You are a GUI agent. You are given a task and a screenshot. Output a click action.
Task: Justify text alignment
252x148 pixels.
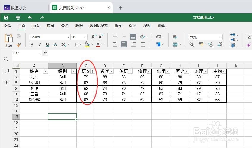(143, 44)
